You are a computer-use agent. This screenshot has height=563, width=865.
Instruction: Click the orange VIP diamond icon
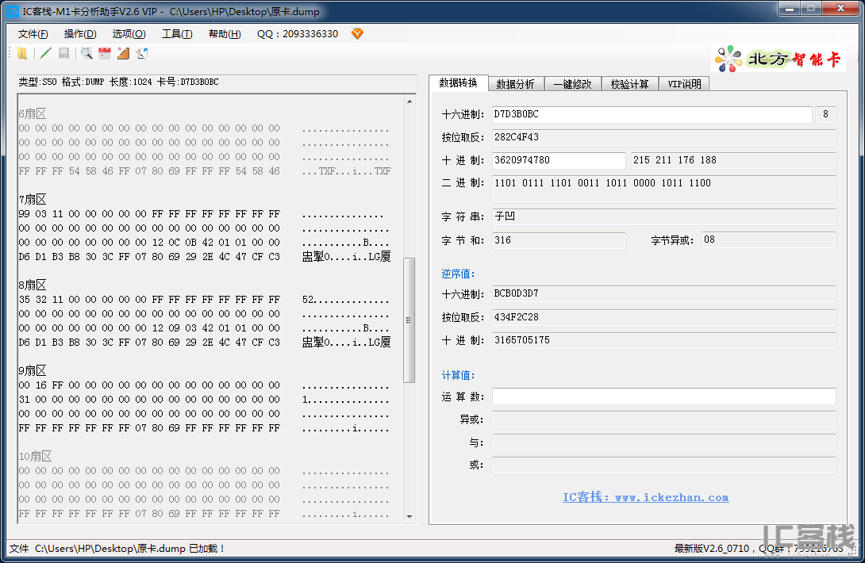pos(357,33)
